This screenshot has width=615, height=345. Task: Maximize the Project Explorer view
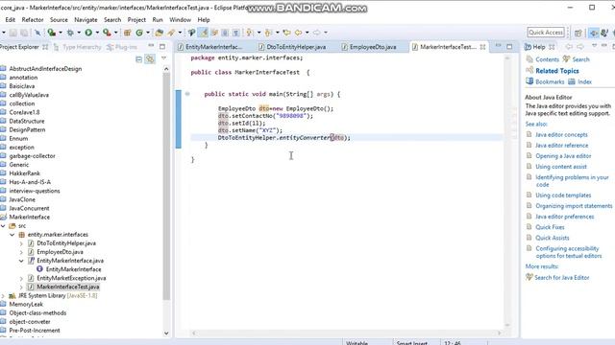click(x=162, y=47)
